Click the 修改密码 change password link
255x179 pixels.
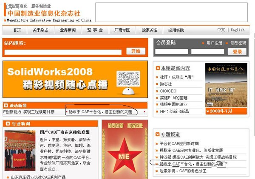tap(238, 43)
